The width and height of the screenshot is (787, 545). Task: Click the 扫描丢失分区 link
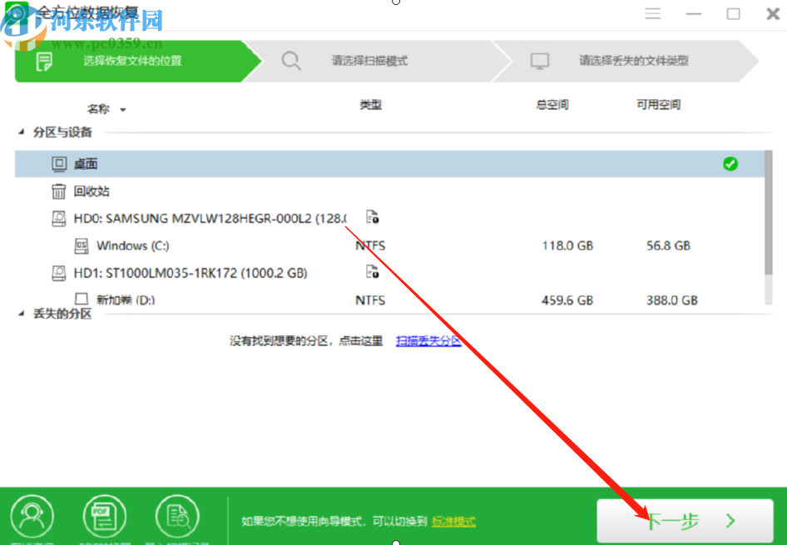point(428,341)
